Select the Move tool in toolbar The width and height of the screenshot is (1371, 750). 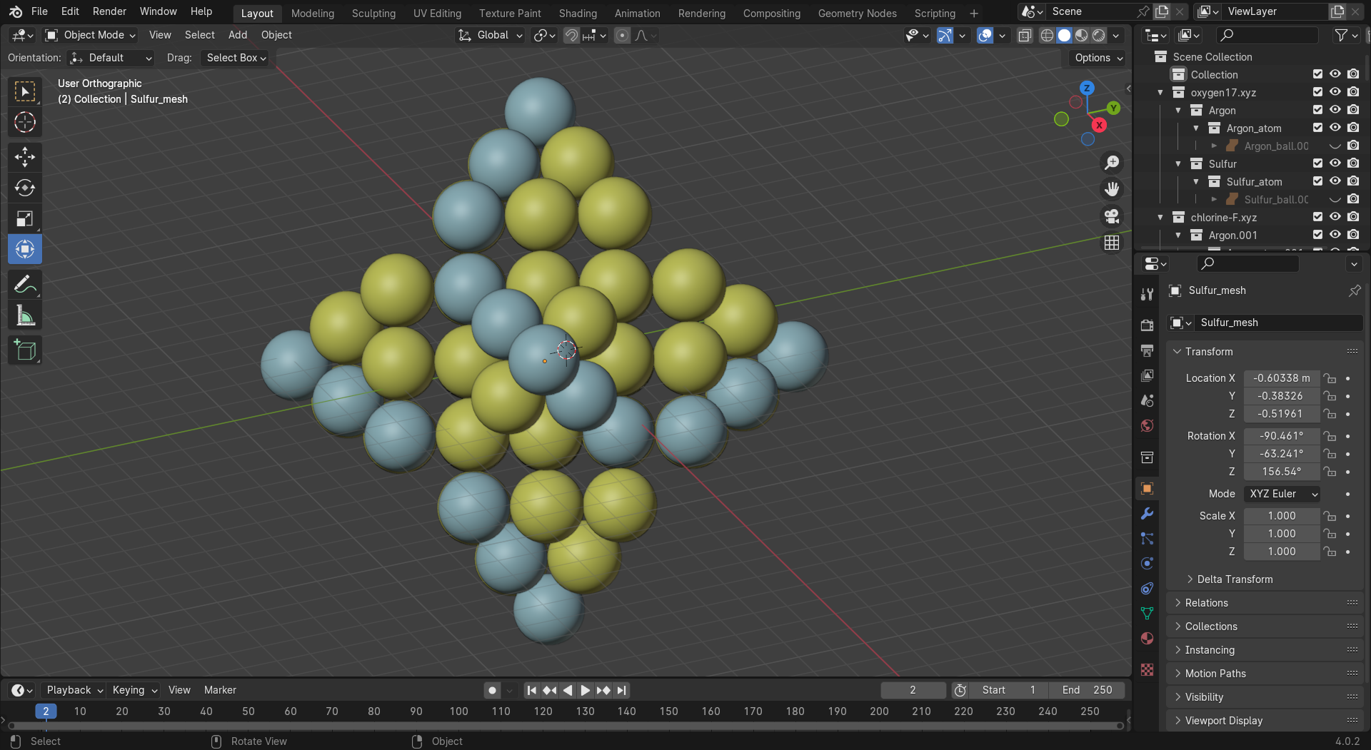point(25,157)
